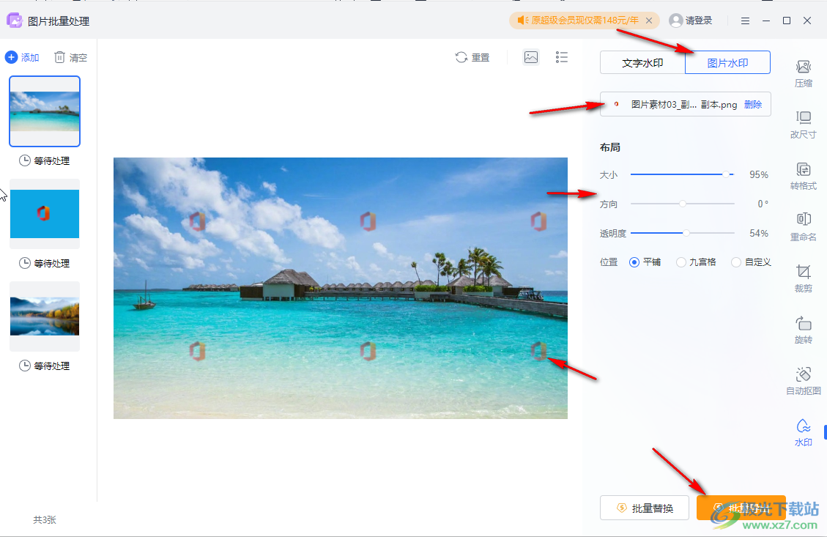Click the 添加 add images button
This screenshot has width=827, height=537.
(22, 57)
